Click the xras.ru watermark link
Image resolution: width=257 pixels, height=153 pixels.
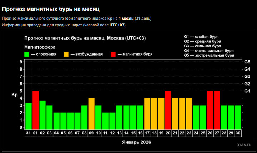[244, 144]
